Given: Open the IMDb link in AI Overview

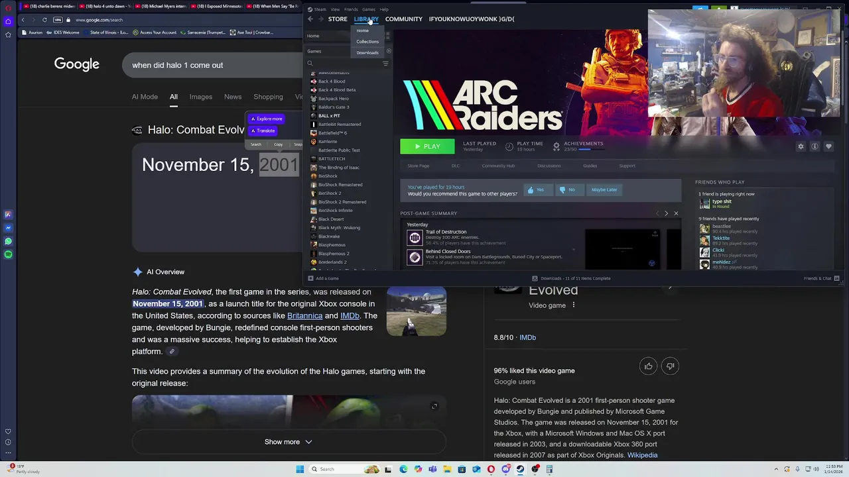Looking at the screenshot, I should point(350,316).
